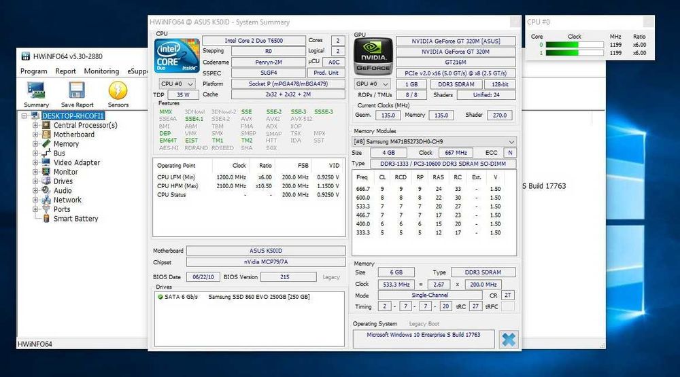
Task: Select the 666.7 memory timing row
Action: [x=434, y=189]
